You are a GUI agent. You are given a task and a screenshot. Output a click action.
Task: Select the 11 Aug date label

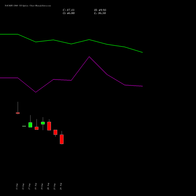[x=17, y=187]
